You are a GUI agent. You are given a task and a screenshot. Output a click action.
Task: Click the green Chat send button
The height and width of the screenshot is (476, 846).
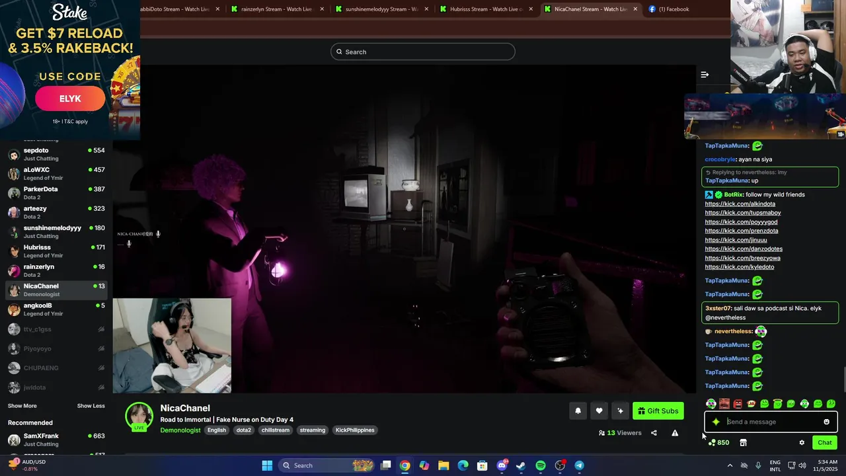[x=825, y=442]
